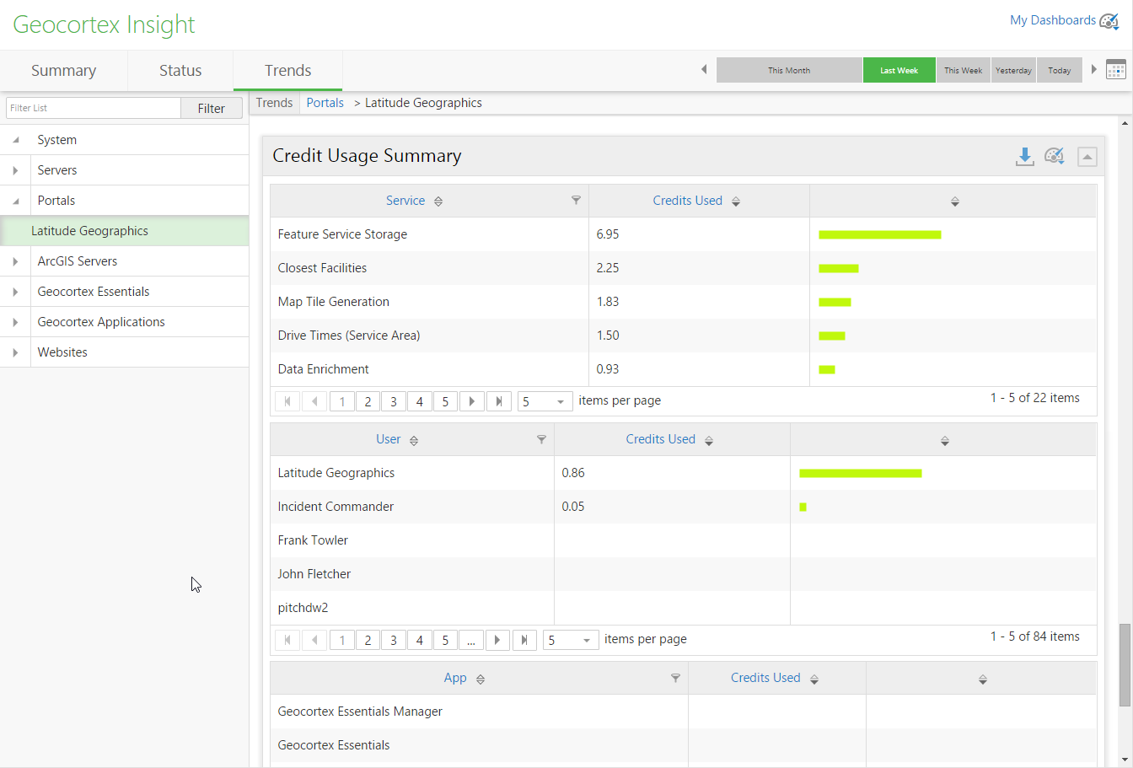The height and width of the screenshot is (768, 1133).
Task: Expand the Geocortex Essentials tree node
Action: tap(16, 292)
